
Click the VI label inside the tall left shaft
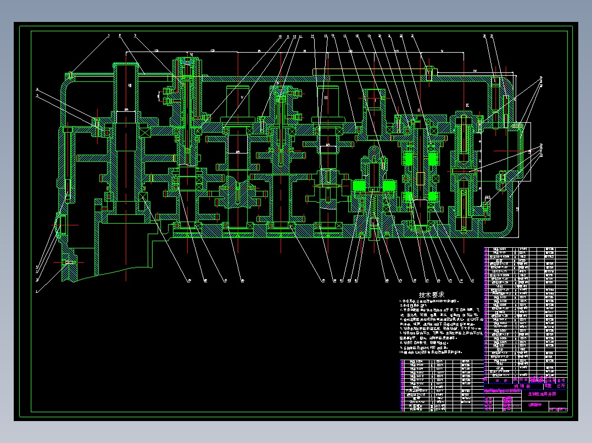click(x=130, y=86)
